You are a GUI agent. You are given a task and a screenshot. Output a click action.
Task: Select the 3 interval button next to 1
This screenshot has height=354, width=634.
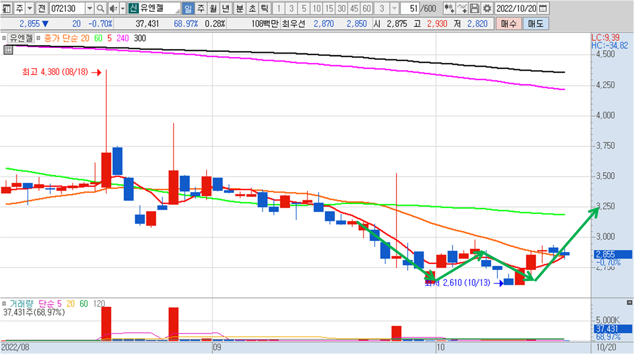[x=291, y=8]
